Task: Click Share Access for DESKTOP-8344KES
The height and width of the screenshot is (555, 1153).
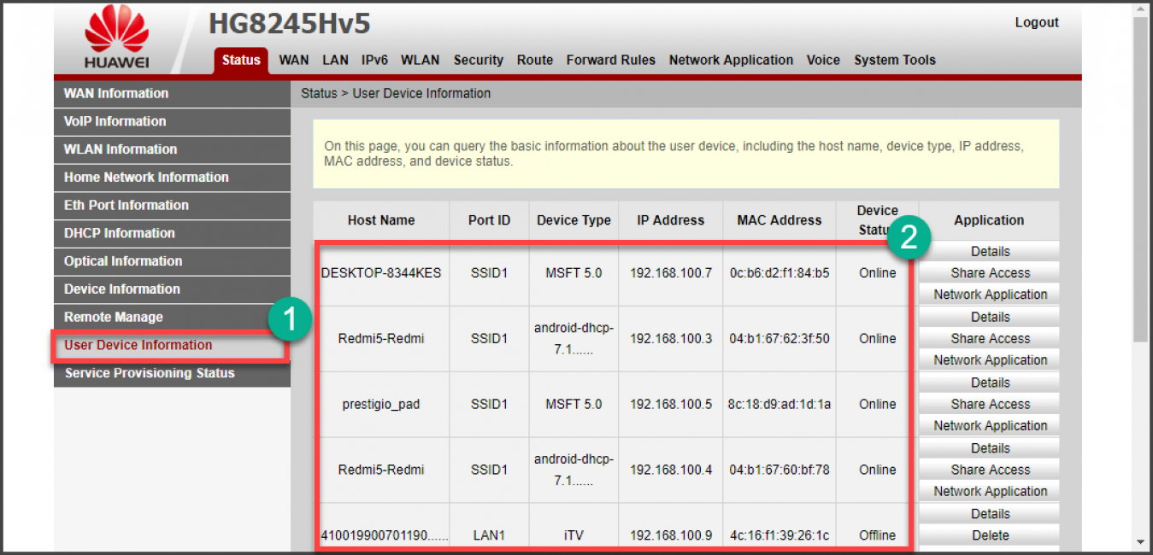Action: coord(990,273)
